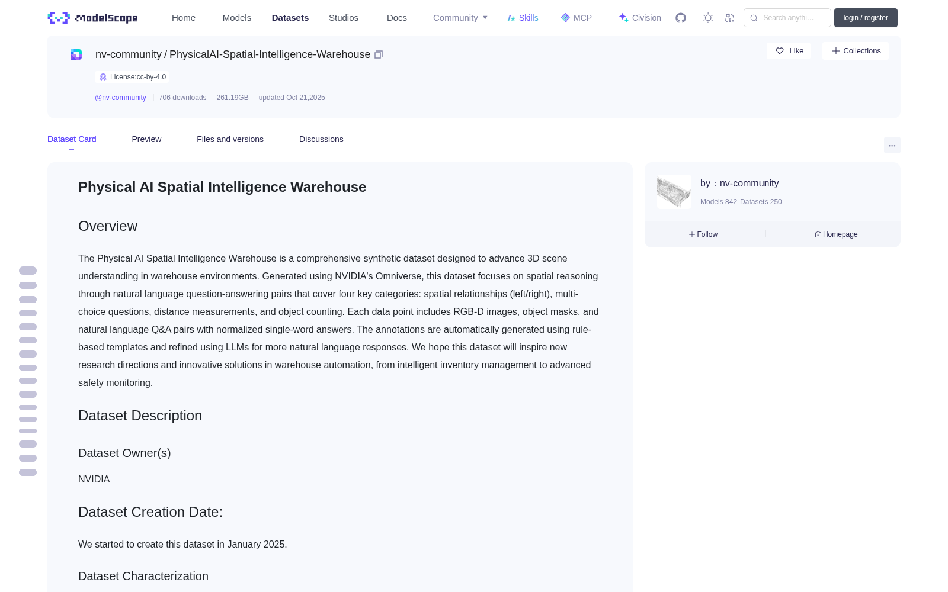Viewport: 948px width, 592px height.
Task: Open the Datasets menu item
Action: click(x=290, y=18)
